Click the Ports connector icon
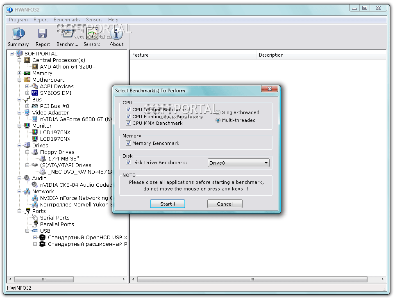Image resolution: width=395 pixels, height=300 pixels. [27, 211]
